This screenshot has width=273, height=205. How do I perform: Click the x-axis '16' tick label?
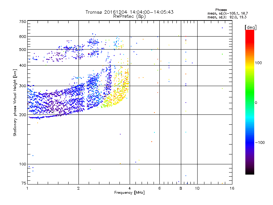click(x=232, y=188)
